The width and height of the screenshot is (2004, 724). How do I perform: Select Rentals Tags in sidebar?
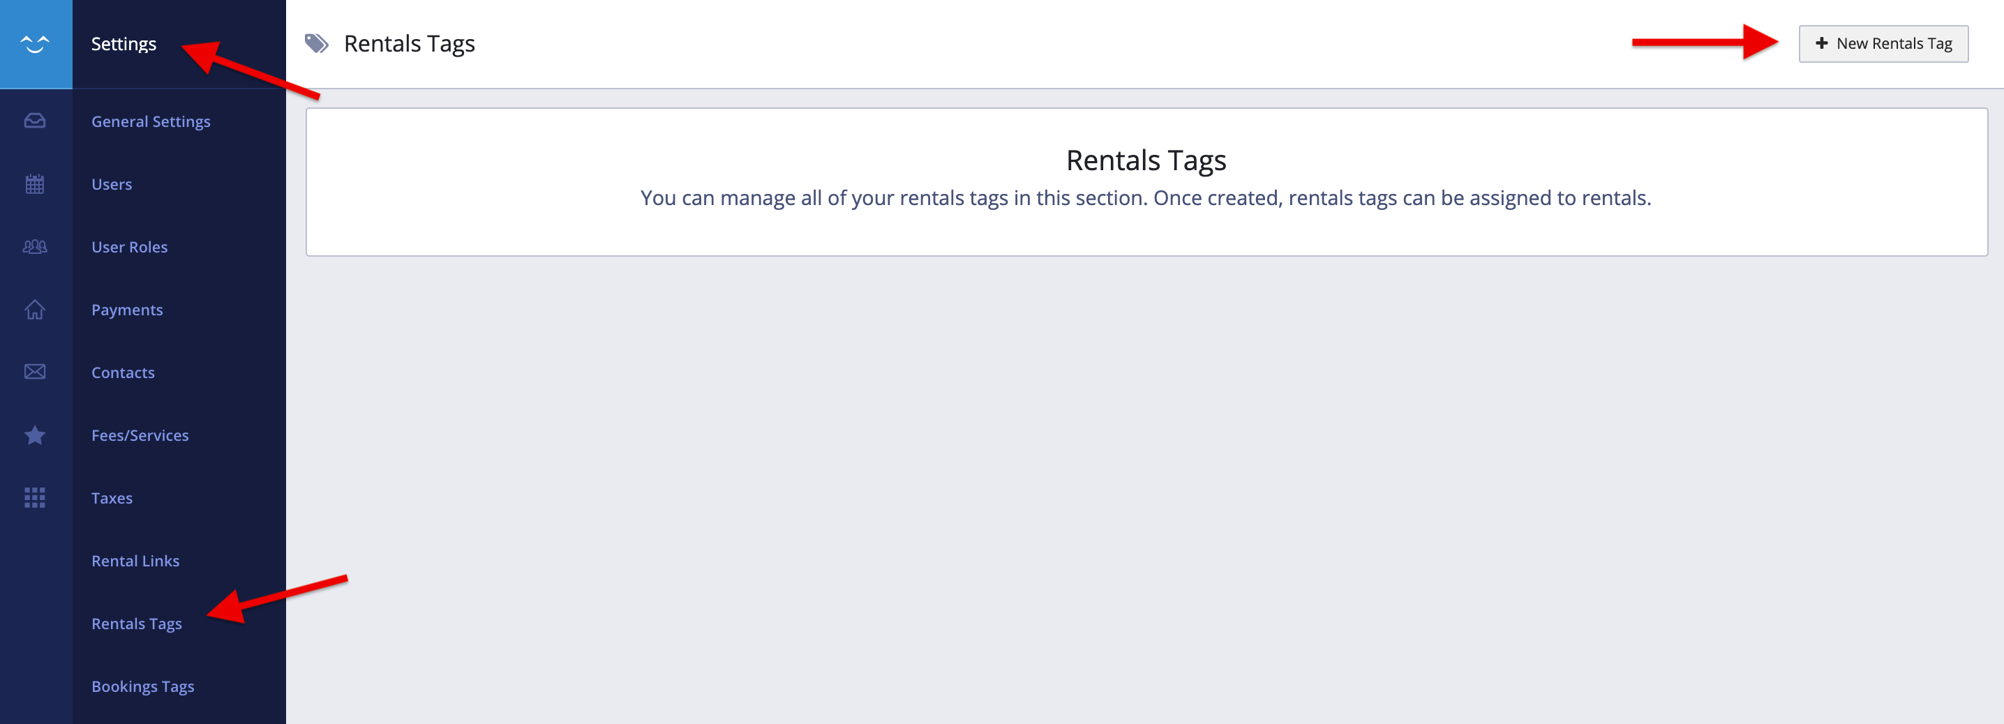(137, 624)
